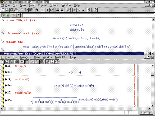Click the Macsyma vertical scrollbar thumb

(153, 74)
